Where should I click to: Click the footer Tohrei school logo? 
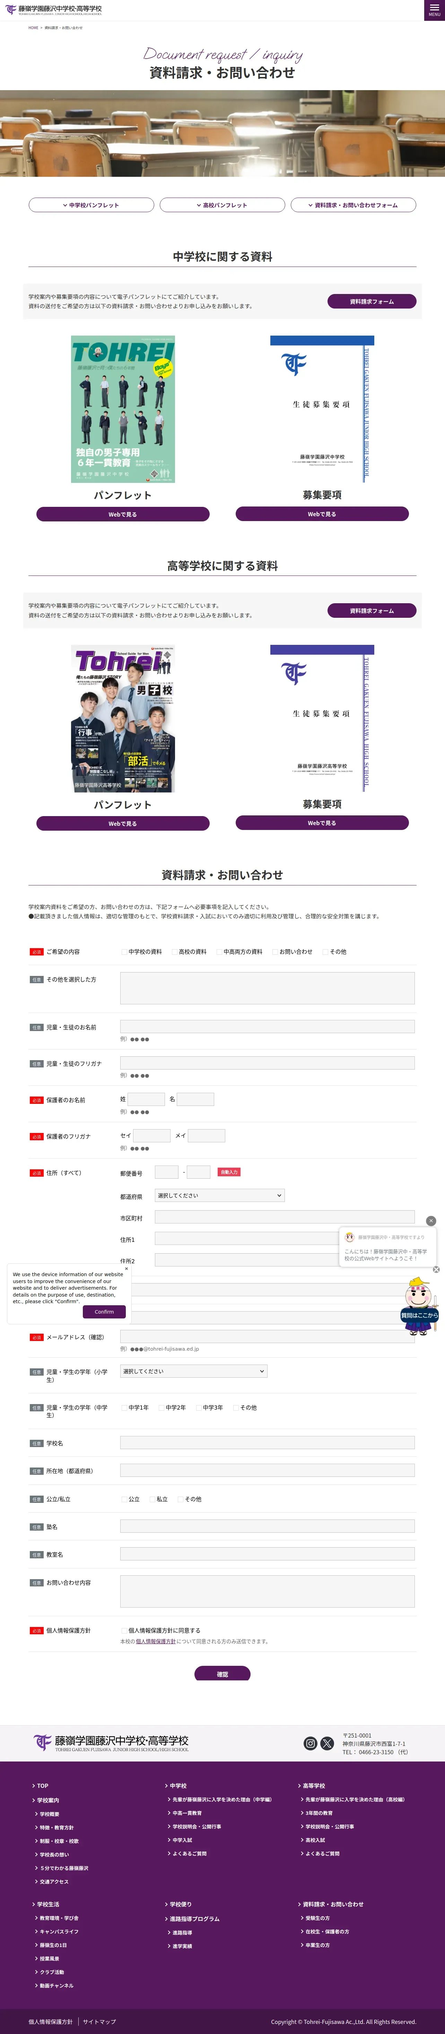tap(111, 1743)
